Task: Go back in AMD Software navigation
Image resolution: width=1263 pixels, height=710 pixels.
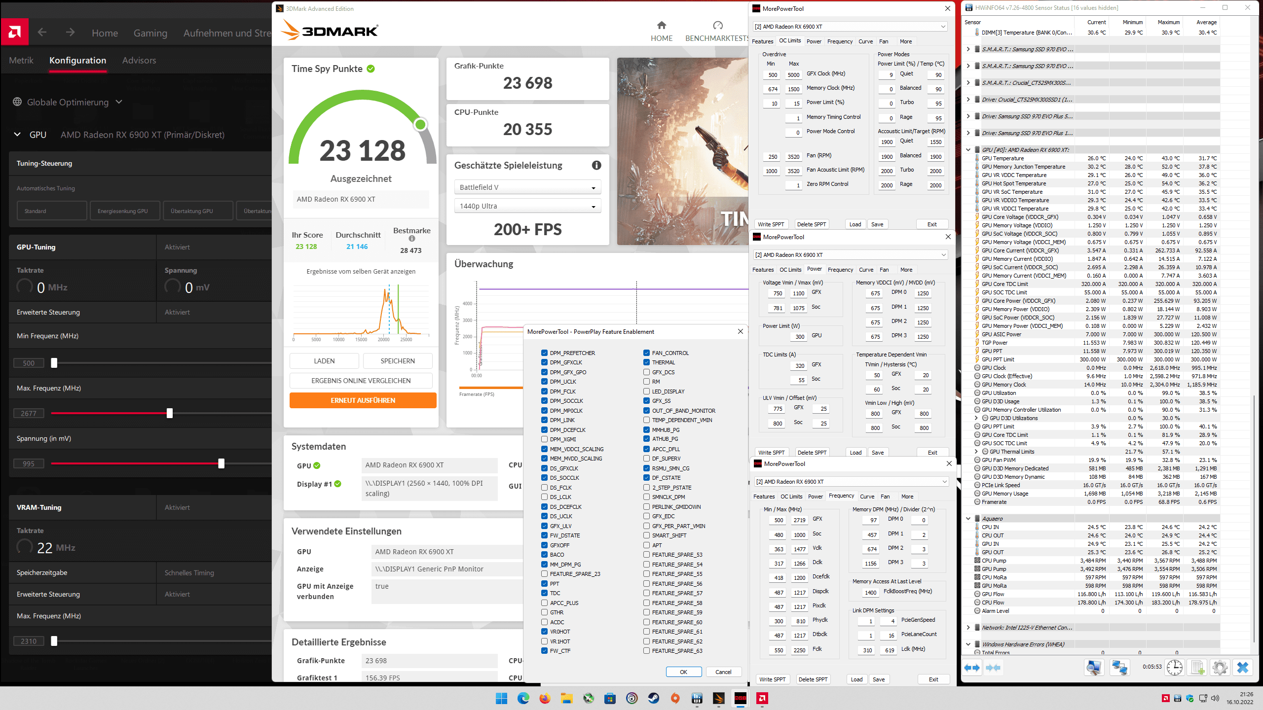Action: tap(42, 33)
